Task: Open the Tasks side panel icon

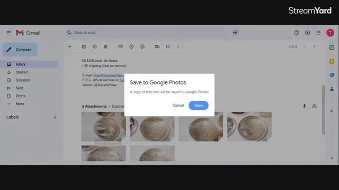Action: 332,75
